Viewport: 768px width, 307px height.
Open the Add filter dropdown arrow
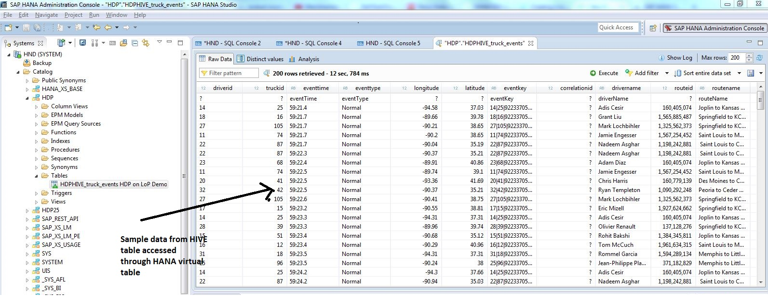tap(667, 73)
